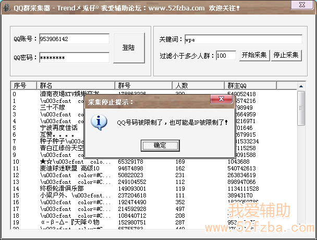317x240 pixels.
Task: Click group number 65329178
Action: pyautogui.click(x=130, y=162)
